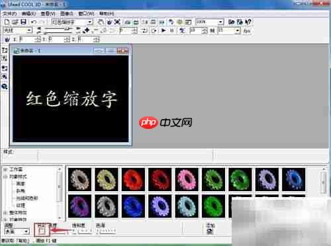331x246 pixels.
Task: Click the dark blue gear thumbnail in the second row
Action: pyautogui.click(x=133, y=206)
